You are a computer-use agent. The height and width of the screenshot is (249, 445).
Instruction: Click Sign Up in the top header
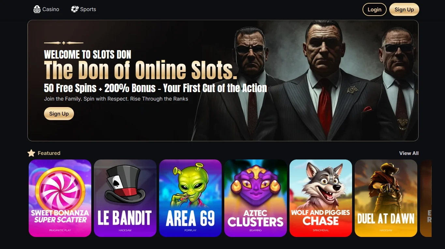pyautogui.click(x=404, y=9)
